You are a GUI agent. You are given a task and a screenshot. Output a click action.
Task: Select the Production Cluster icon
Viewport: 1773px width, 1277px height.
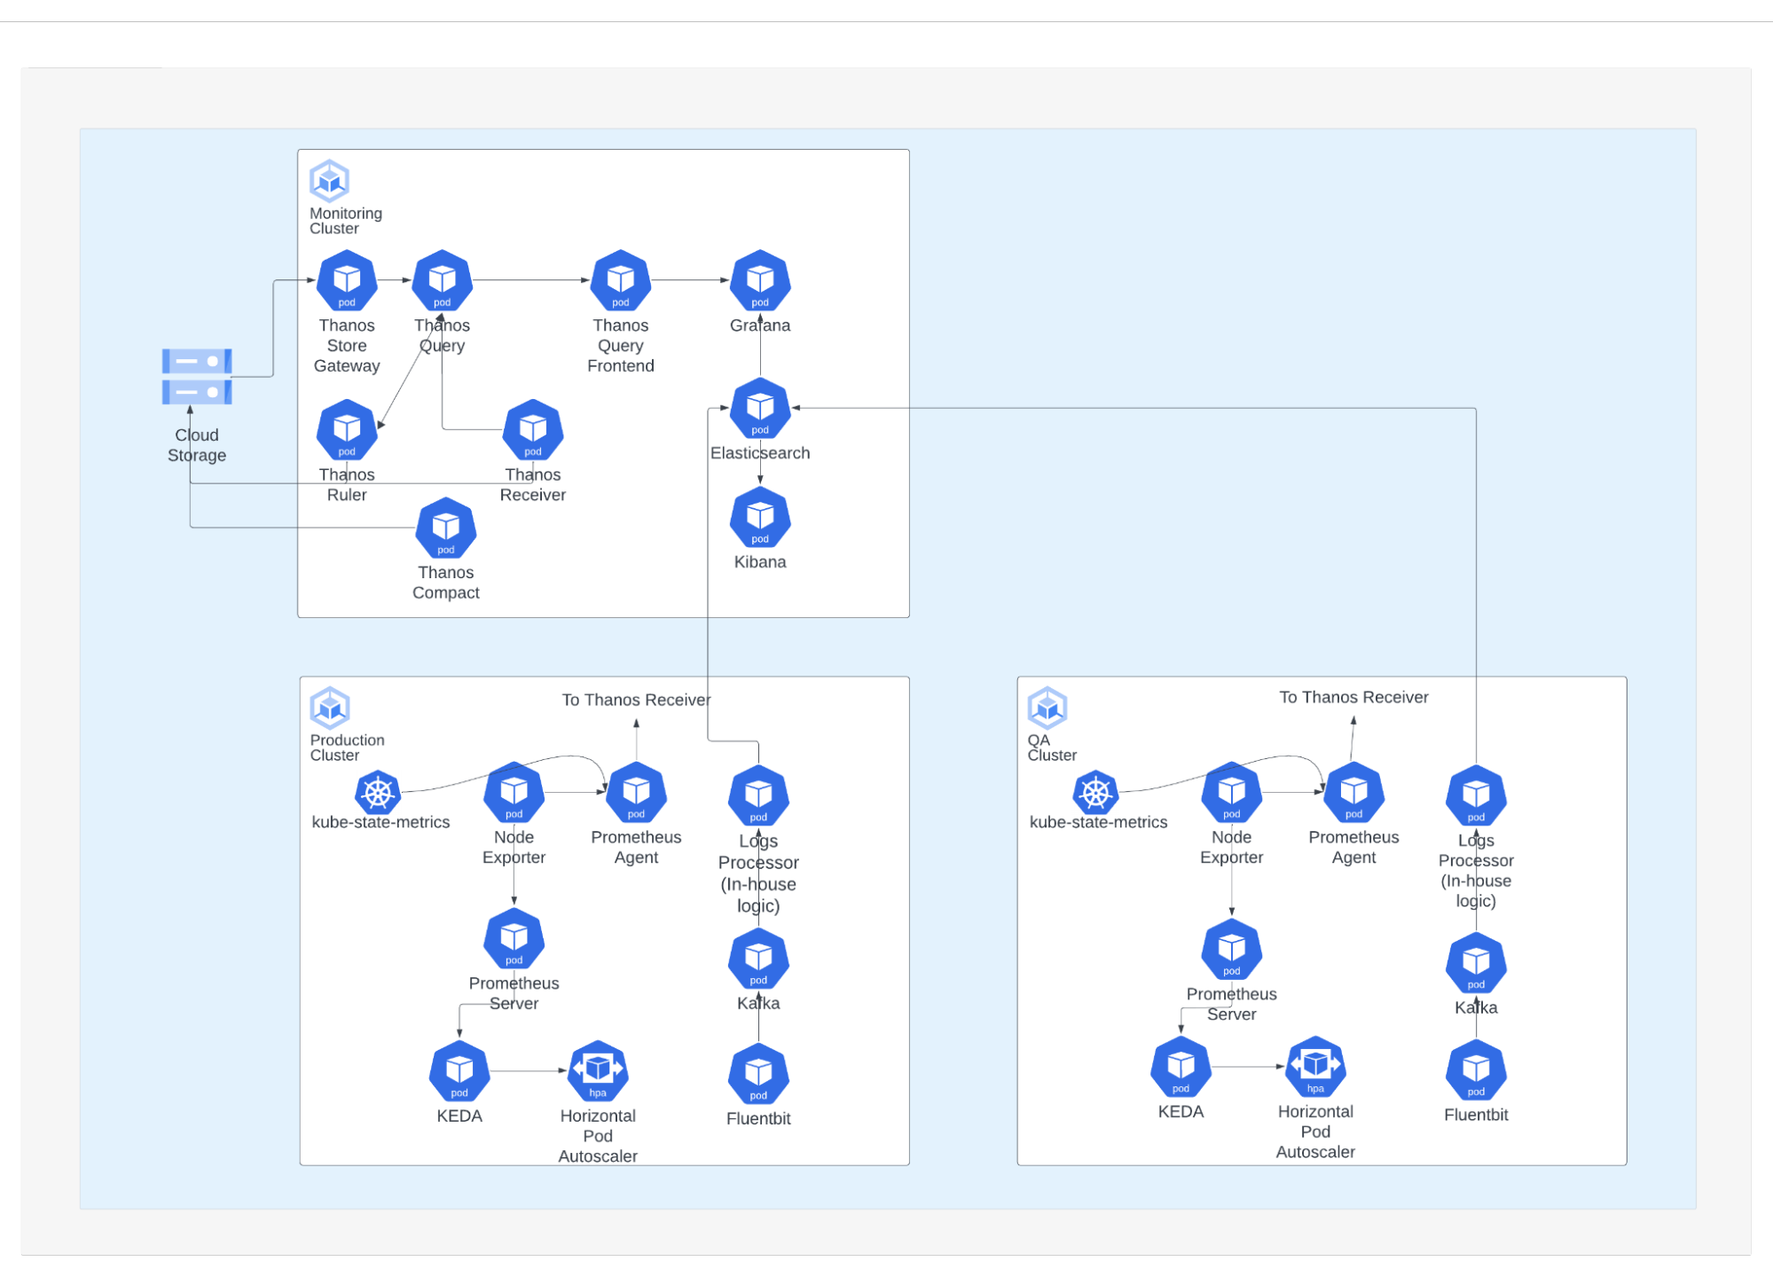point(330,708)
